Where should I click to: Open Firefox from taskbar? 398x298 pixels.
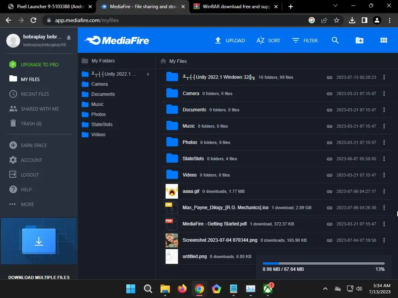tap(182, 289)
